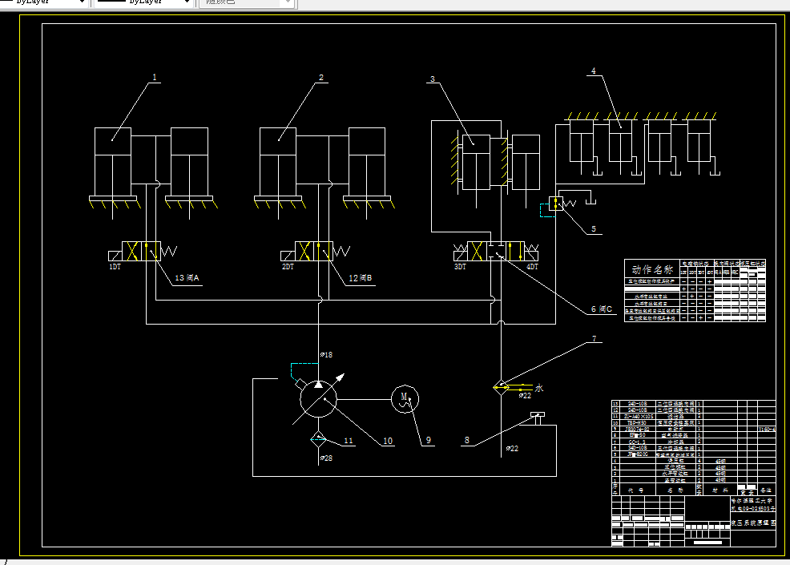790x565 pixels.
Task: Click JB3074-82 in parts list
Action: tap(638, 429)
